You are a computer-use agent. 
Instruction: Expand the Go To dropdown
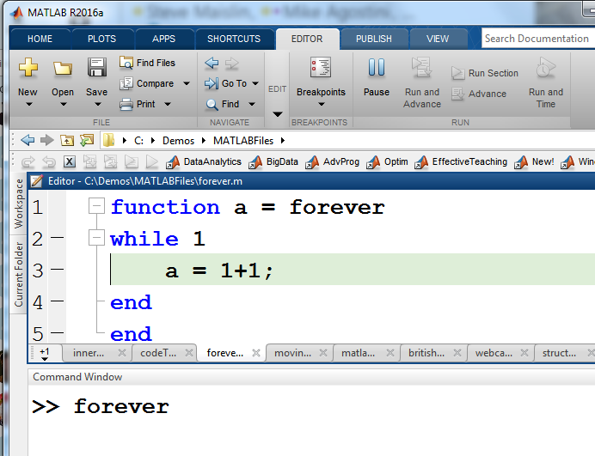coord(254,84)
